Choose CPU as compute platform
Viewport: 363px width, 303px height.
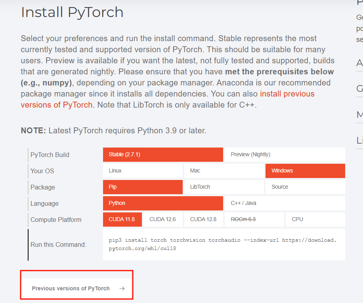pyautogui.click(x=315, y=219)
